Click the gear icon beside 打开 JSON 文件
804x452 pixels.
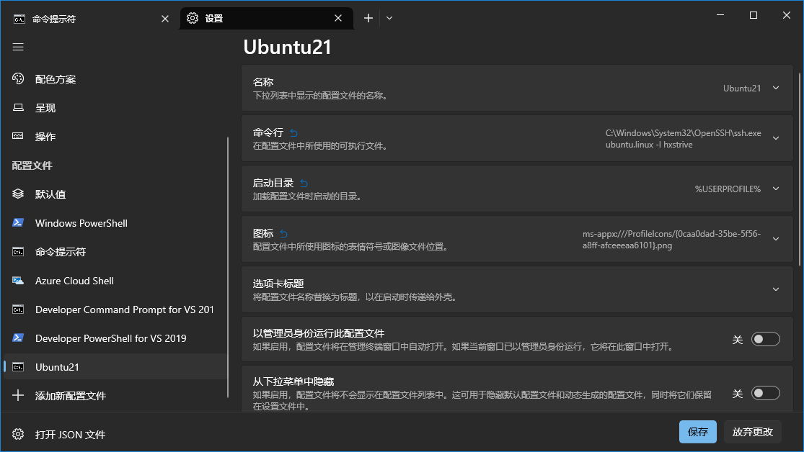18,434
